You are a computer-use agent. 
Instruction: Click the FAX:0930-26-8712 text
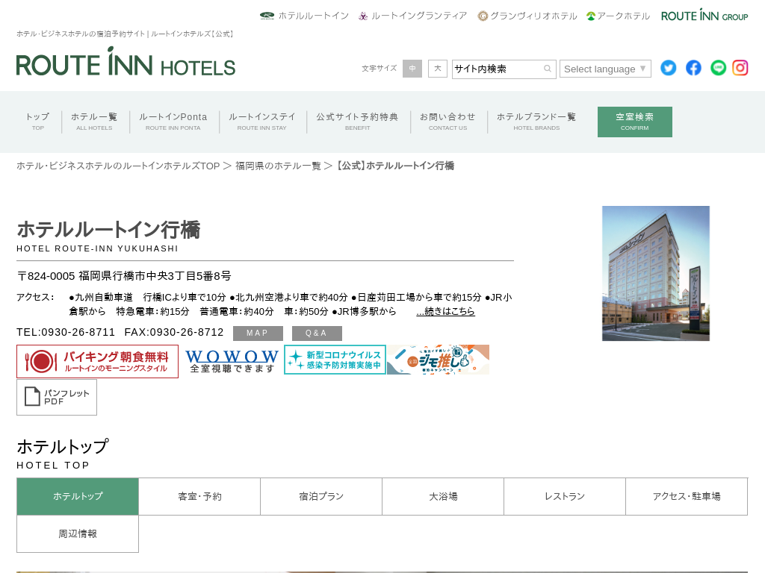[174, 332]
